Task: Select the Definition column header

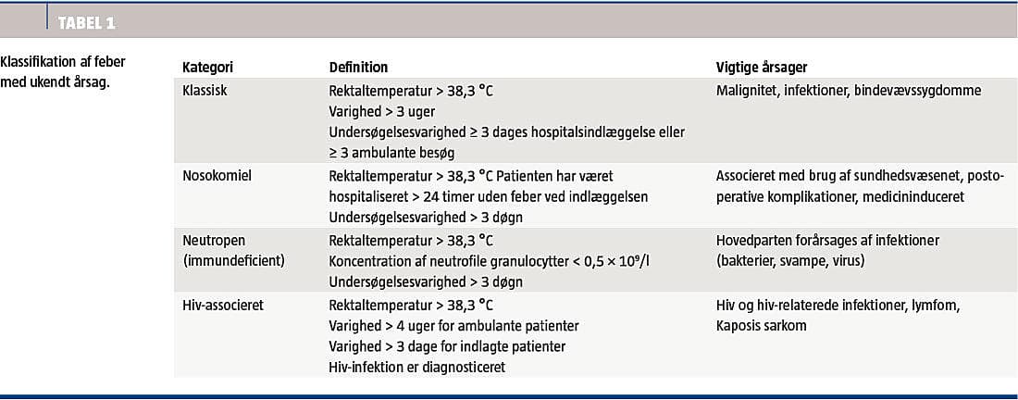Action: [358, 68]
